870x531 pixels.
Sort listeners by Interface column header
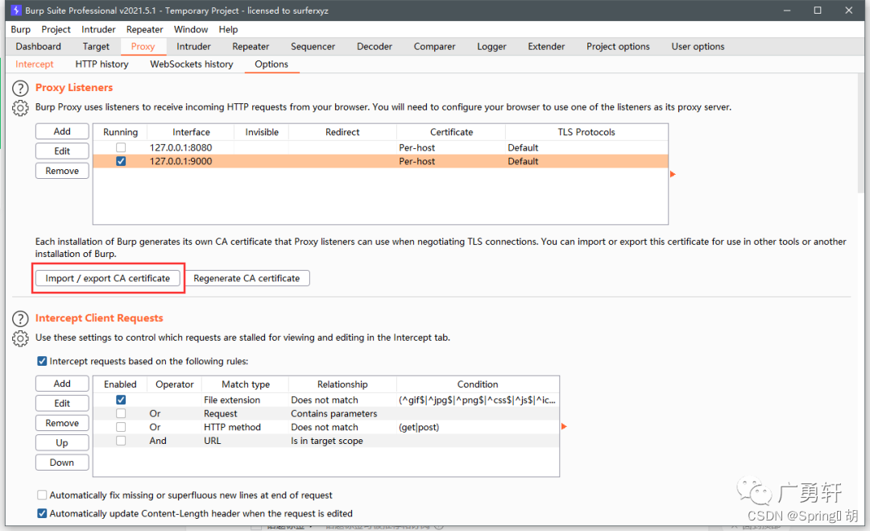(191, 132)
